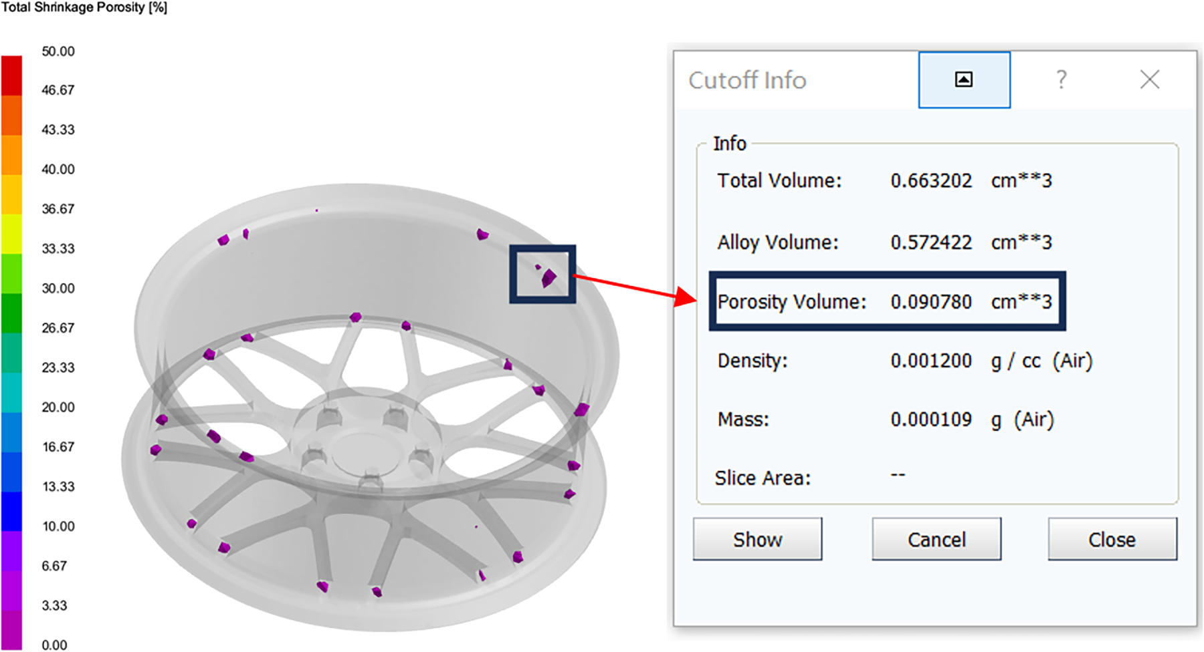This screenshot has width=1204, height=652.
Task: Close the Cutoff Info dialog with X
Action: 1149,80
